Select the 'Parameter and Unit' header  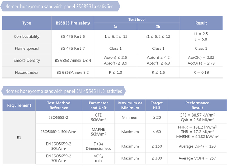coord(98,105)
